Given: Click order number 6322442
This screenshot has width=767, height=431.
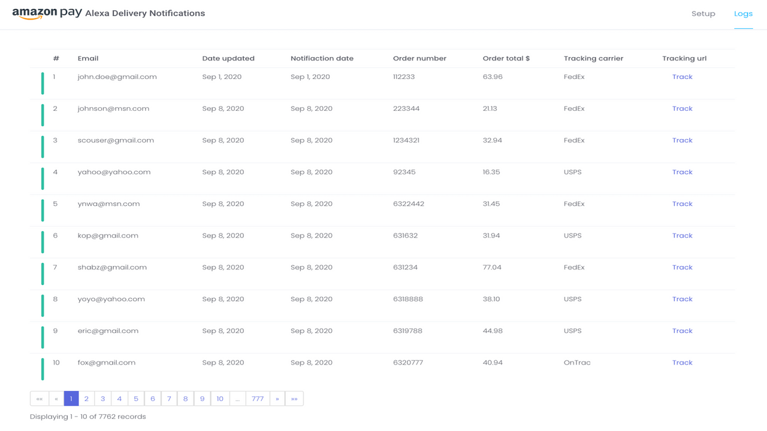Looking at the screenshot, I should coord(409,204).
